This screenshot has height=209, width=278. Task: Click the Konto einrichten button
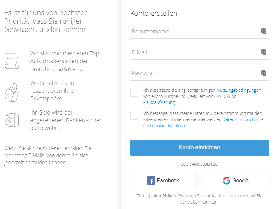coord(199,148)
